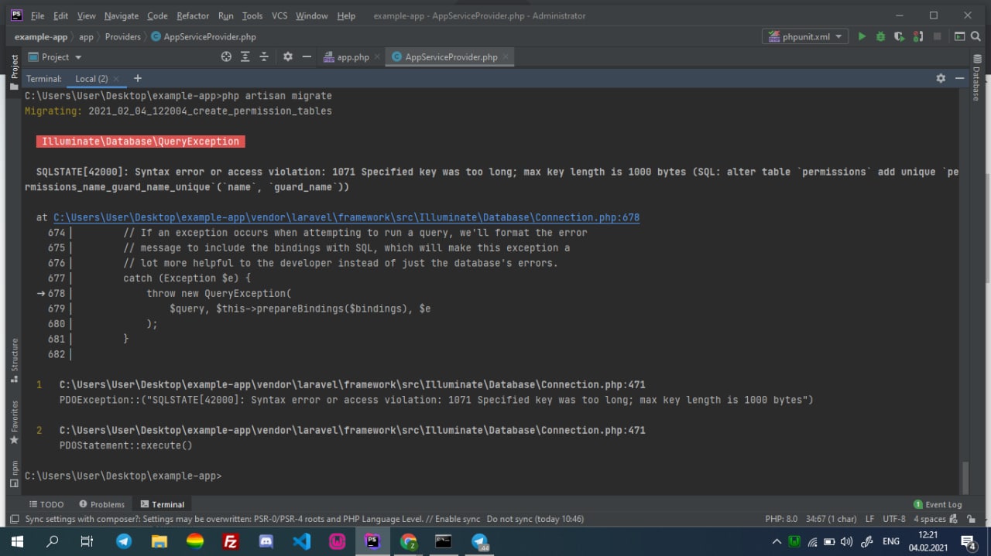Viewport: 991px width, 556px height.
Task: Toggle the Structure side tool window
Action: pos(14,361)
